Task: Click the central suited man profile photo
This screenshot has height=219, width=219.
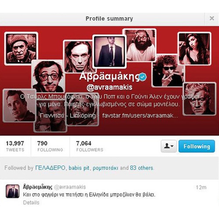Action: tap(109, 51)
